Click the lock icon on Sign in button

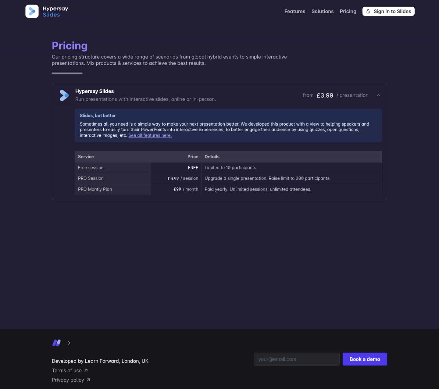(x=368, y=11)
